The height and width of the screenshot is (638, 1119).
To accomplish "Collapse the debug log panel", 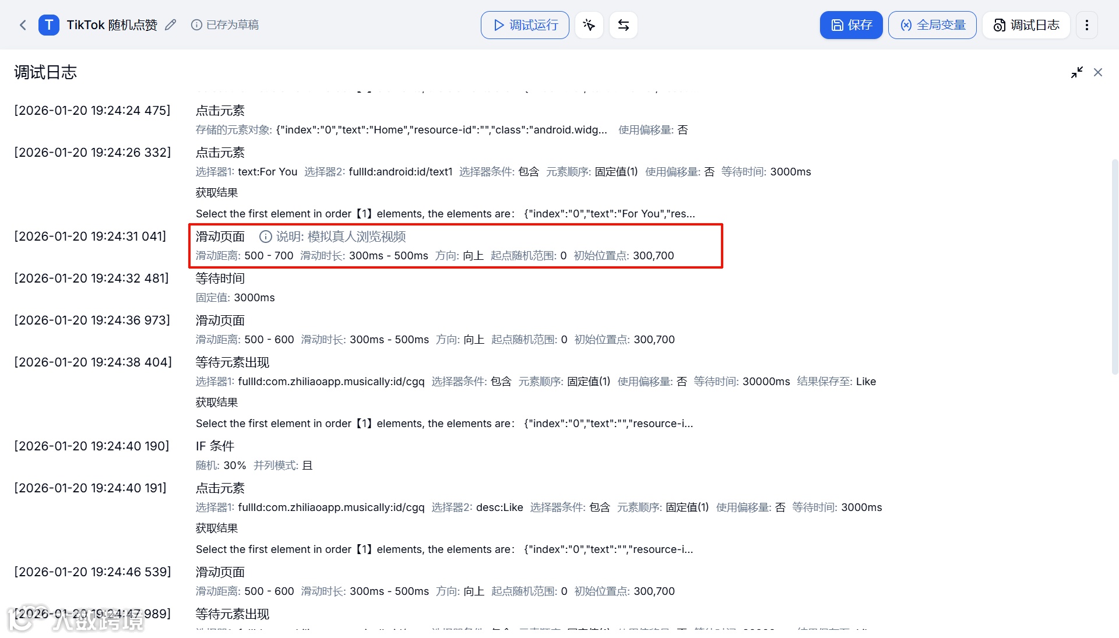I will click(x=1076, y=72).
